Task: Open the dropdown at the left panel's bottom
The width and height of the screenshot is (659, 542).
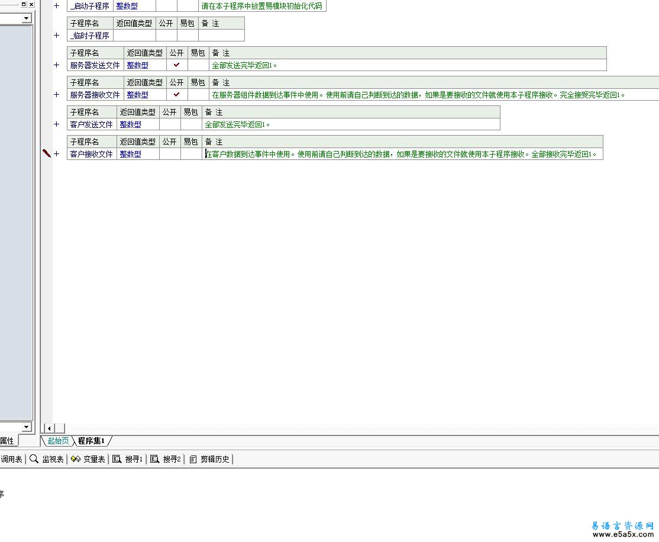Action: (x=27, y=426)
